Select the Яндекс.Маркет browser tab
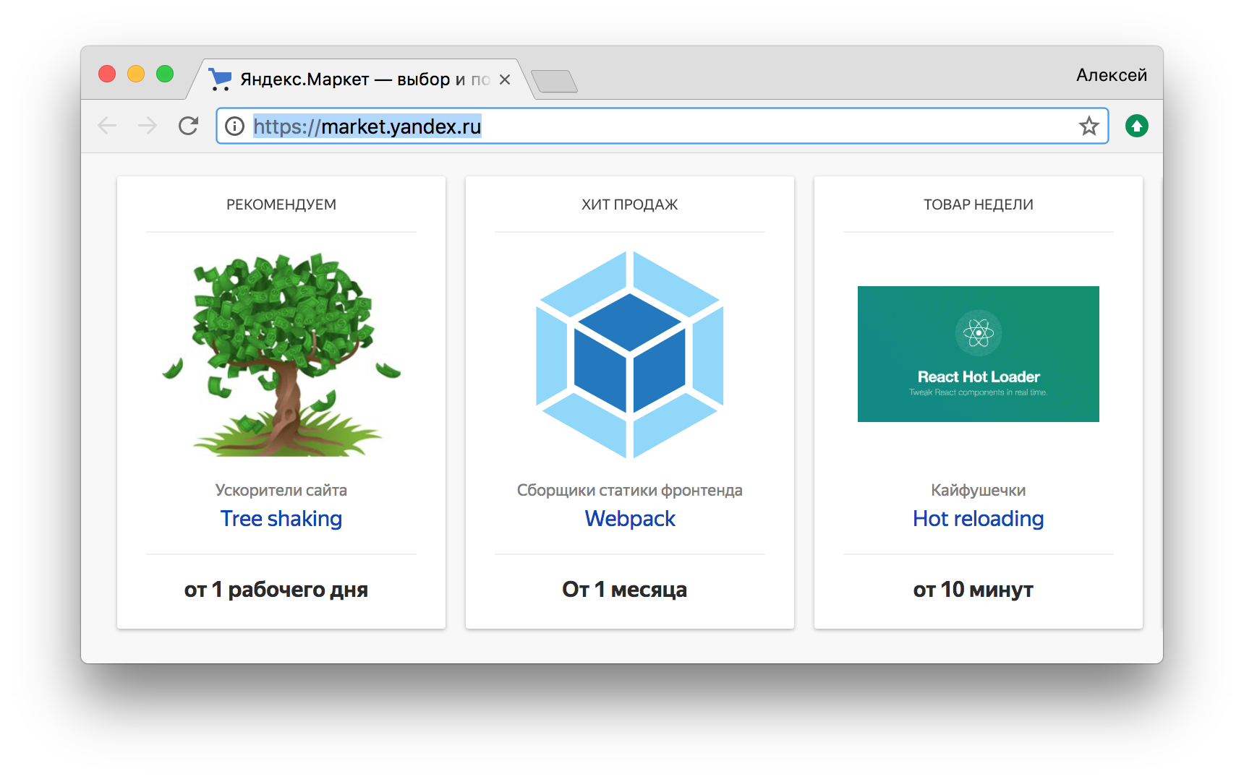Image resolution: width=1244 pixels, height=779 pixels. 362,79
